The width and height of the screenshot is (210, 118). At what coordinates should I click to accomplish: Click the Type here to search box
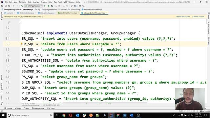(30, 115)
